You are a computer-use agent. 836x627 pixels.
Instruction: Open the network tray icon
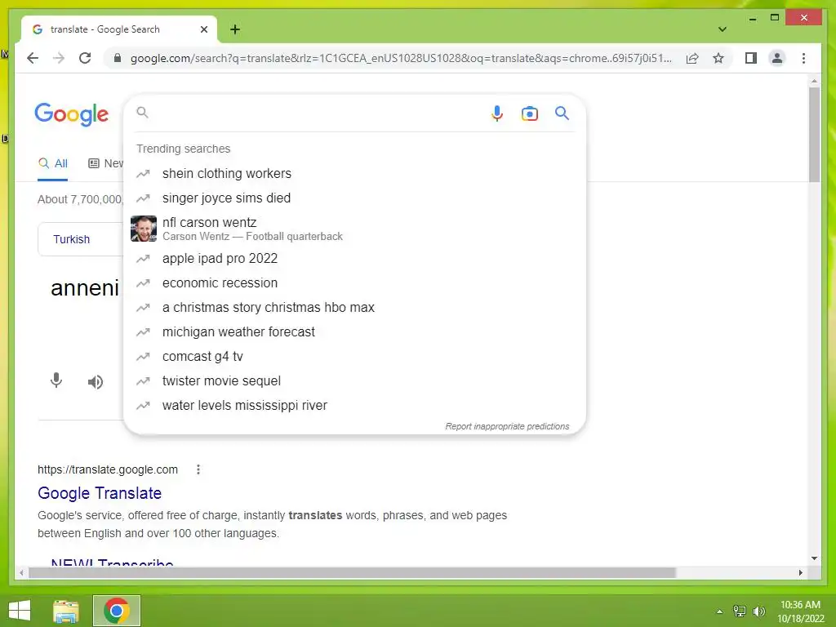[x=740, y=611]
